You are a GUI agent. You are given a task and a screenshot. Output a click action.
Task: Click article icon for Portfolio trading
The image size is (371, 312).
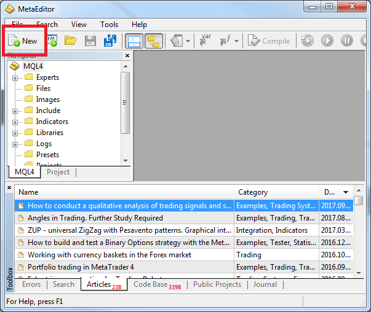tap(21, 267)
